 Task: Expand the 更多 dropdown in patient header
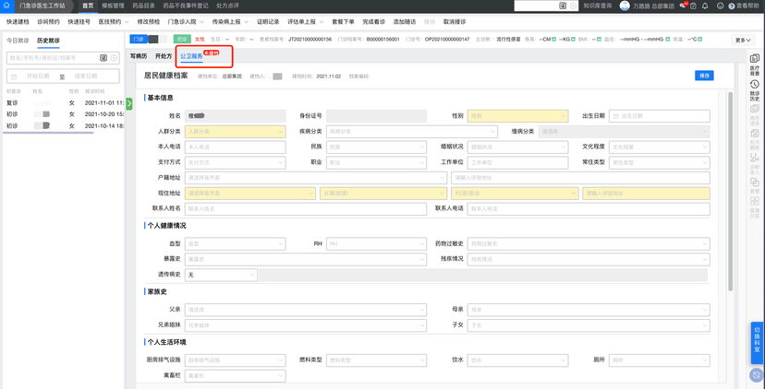click(x=743, y=41)
